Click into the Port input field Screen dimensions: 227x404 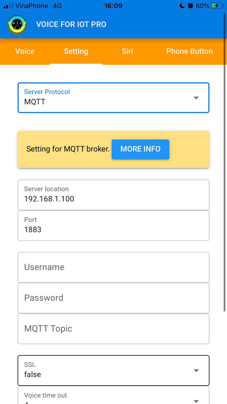point(113,226)
